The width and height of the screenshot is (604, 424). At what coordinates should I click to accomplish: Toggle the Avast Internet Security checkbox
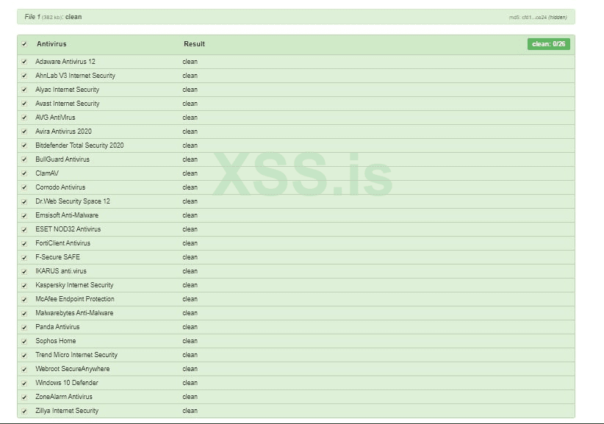pyautogui.click(x=24, y=104)
